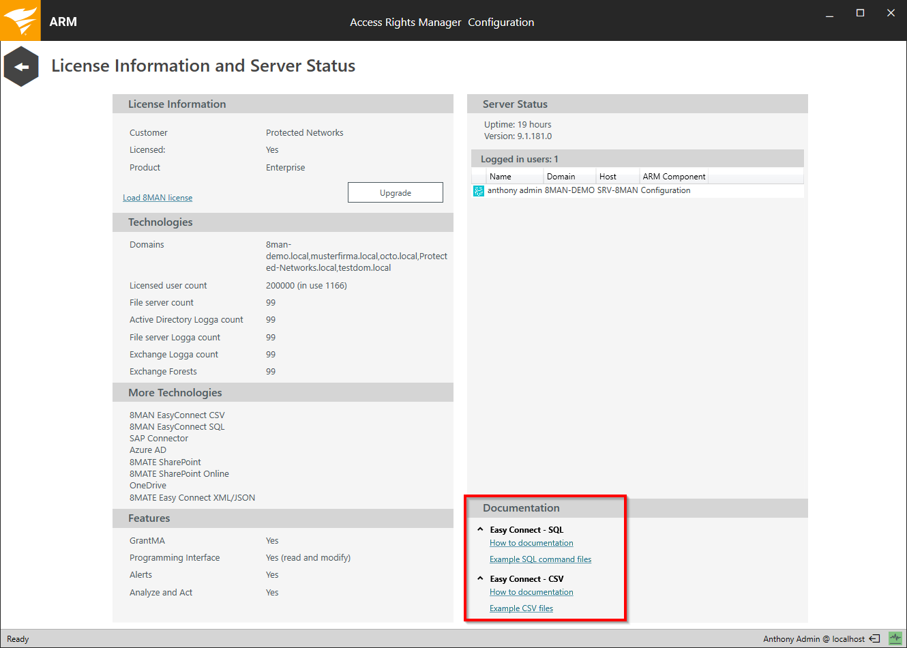Image resolution: width=907 pixels, height=648 pixels.
Task: Collapse the Easy Connect - SQL section
Action: [480, 529]
